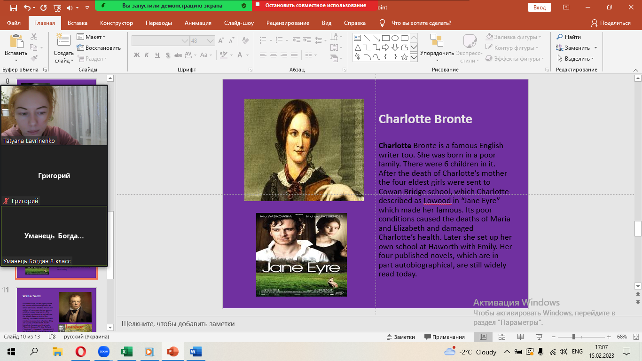This screenshot has width=642, height=361.
Task: Click the Вход sign-in button
Action: click(x=540, y=8)
